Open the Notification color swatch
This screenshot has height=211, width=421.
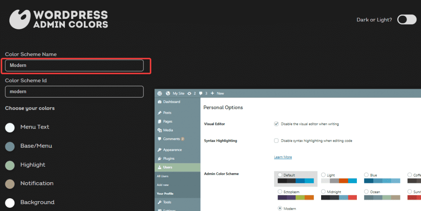click(x=10, y=184)
